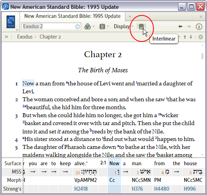Image resolution: width=207 pixels, height=195 pixels.
Task: Click the Hebrew word numbered 3 in MSS row
Action: [145, 172]
